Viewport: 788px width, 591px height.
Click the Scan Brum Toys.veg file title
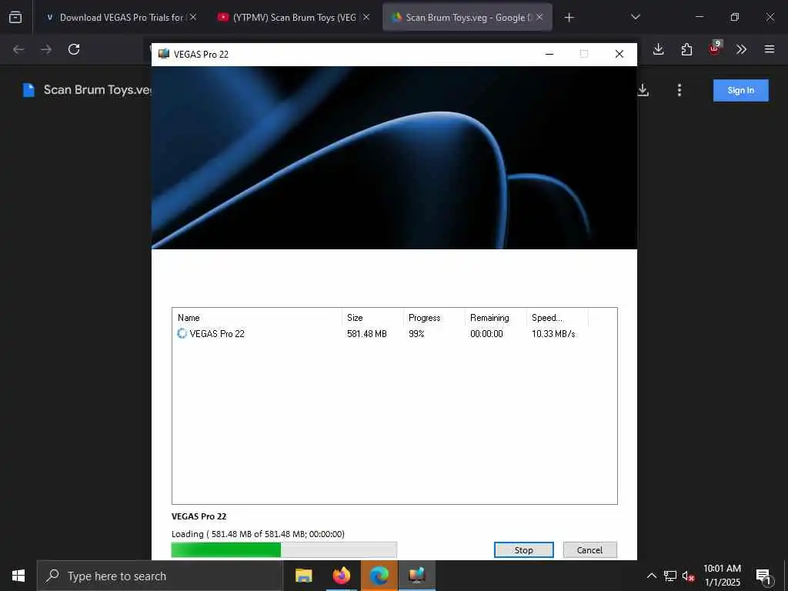tap(98, 90)
